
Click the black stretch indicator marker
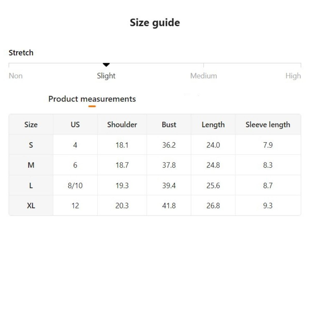pos(106,65)
